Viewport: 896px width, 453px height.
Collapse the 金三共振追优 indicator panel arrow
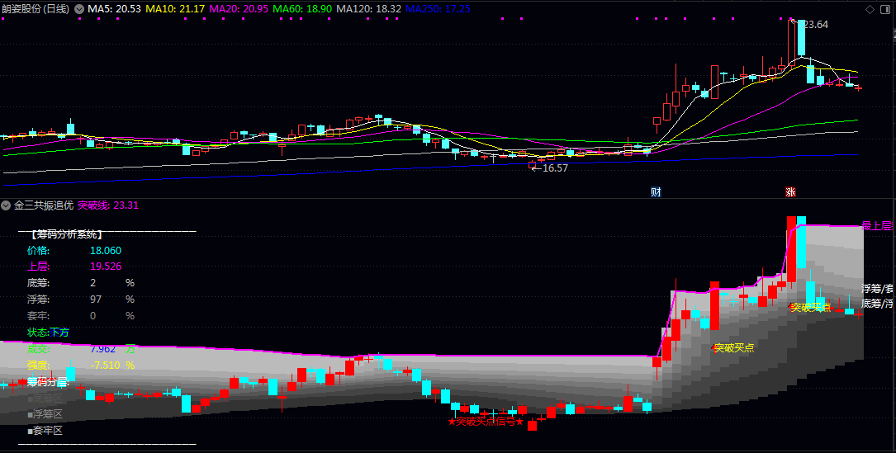[x=6, y=205]
